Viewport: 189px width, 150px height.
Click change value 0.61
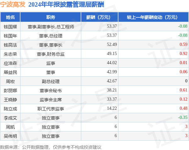[183, 90]
